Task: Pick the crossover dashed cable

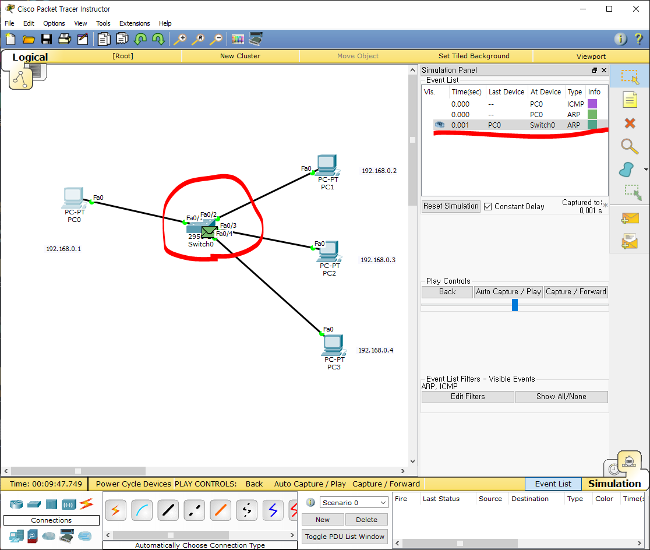Action: pos(194,510)
